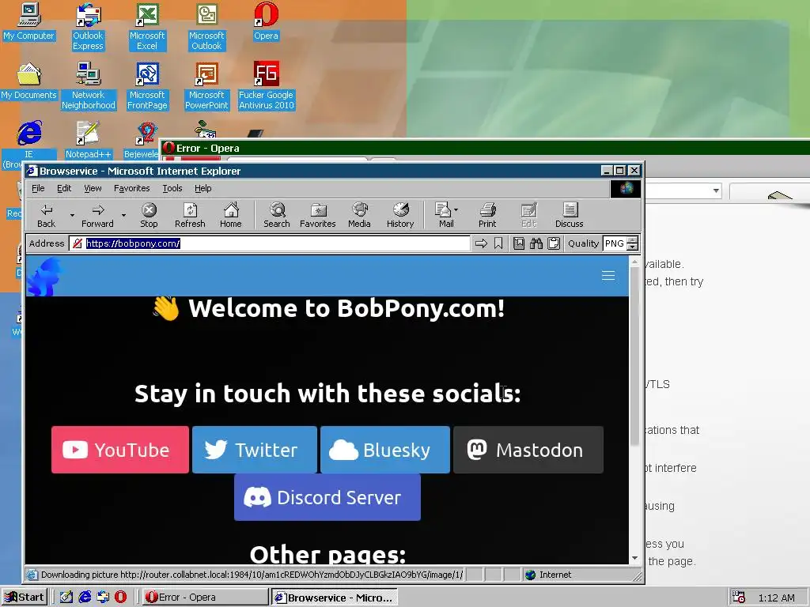
Task: Click the Twitter social button
Action: click(x=255, y=450)
